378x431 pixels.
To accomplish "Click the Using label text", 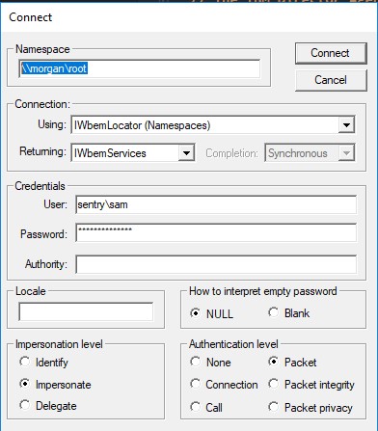I will (52, 124).
